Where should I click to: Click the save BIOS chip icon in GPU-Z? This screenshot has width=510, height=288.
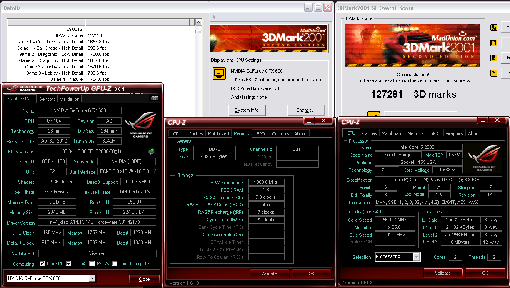pyautogui.click(x=151, y=151)
